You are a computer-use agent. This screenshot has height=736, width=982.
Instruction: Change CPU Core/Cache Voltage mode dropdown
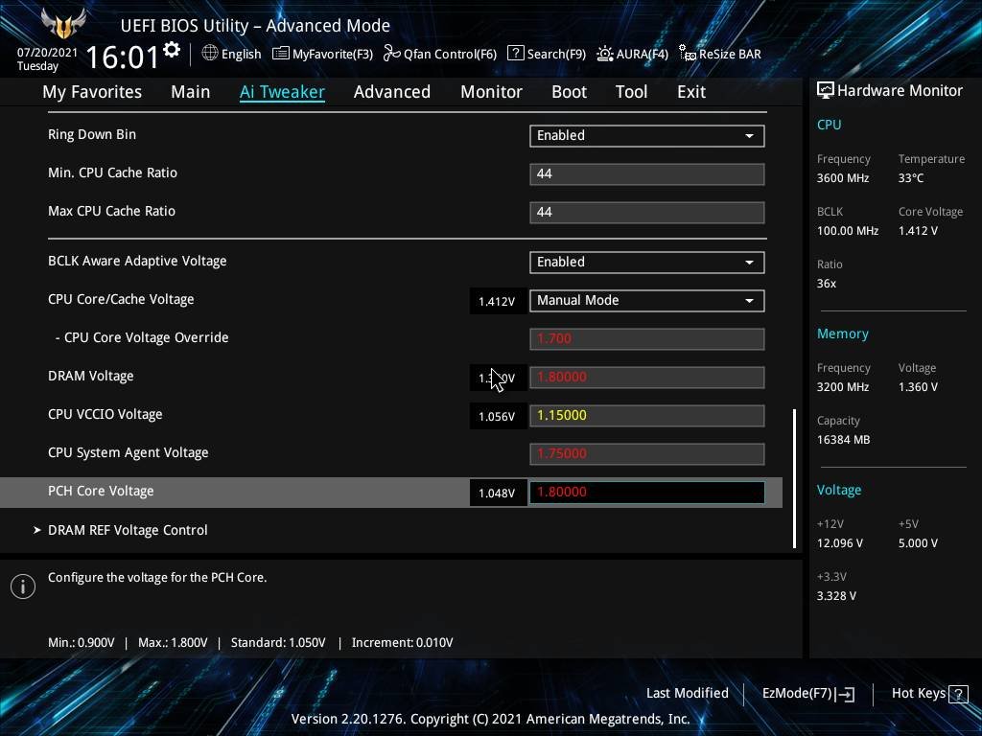(646, 300)
